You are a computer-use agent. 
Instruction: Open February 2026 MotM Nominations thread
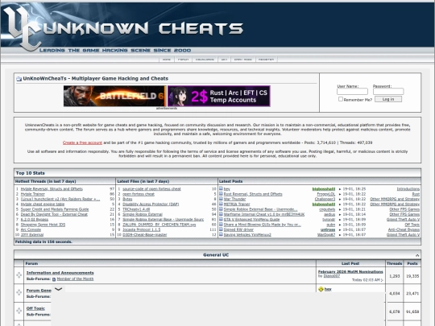(x=350, y=272)
